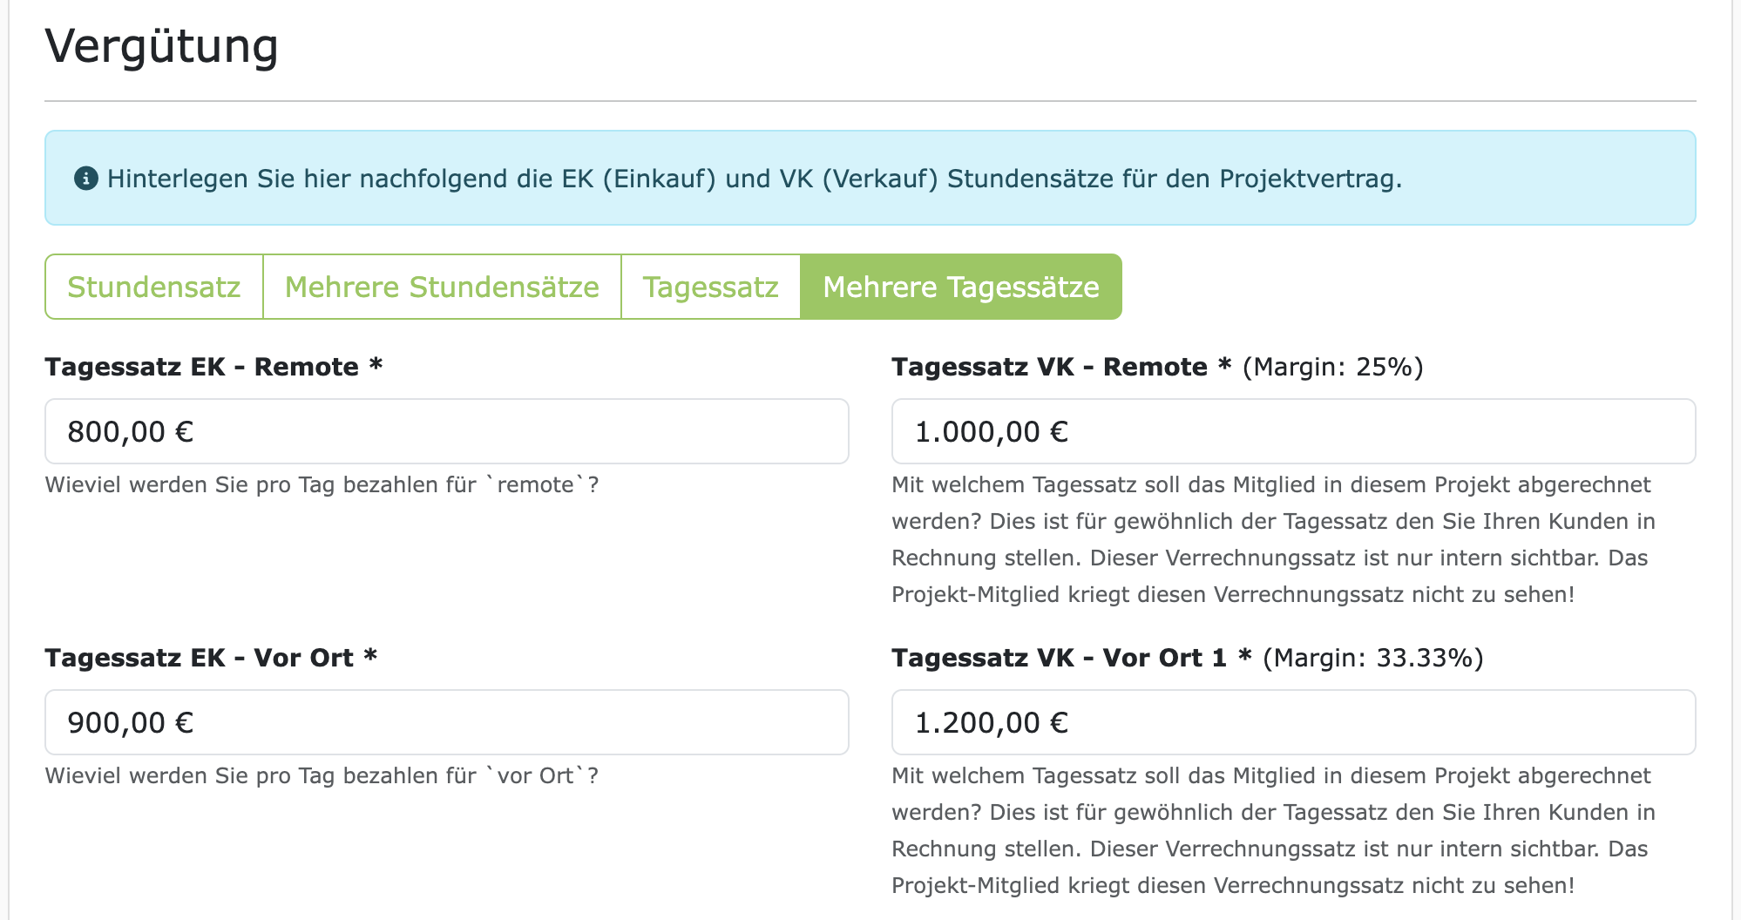Click the helper text under the Remote EK field
The image size is (1741, 920).
322,484
